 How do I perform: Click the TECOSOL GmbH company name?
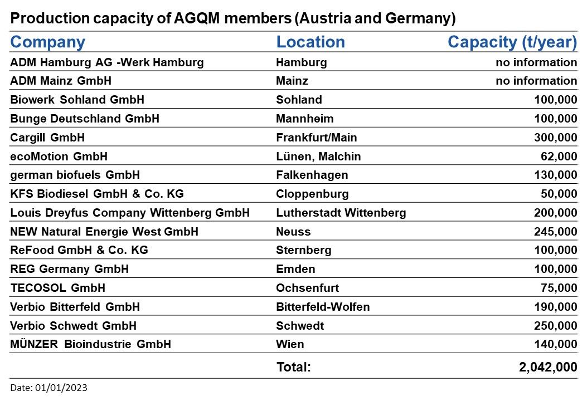pos(57,287)
